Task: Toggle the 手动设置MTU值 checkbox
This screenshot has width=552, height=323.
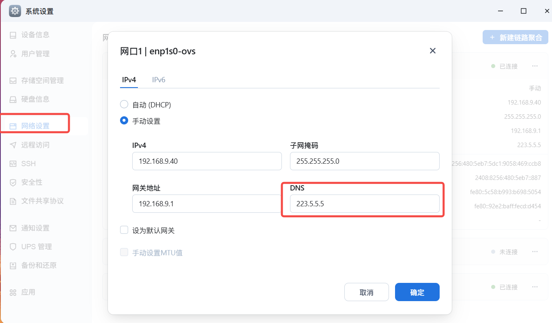Action: [x=124, y=252]
